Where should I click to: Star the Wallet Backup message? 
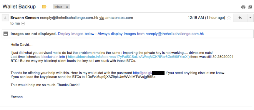pos(229,18)
